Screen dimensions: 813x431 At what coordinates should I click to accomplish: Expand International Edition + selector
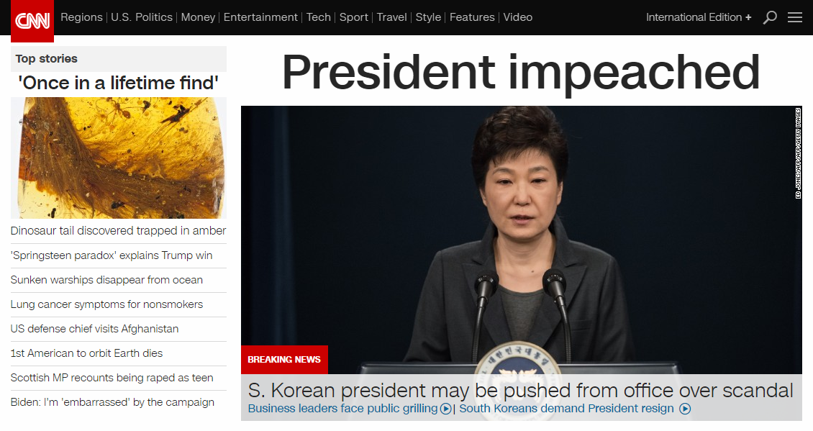699,18
